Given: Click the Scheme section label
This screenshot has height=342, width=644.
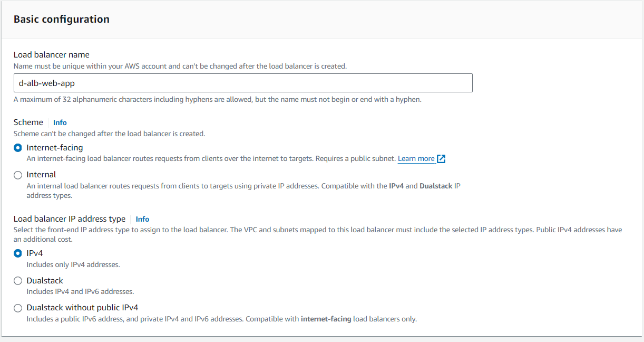Looking at the screenshot, I should click(x=28, y=122).
